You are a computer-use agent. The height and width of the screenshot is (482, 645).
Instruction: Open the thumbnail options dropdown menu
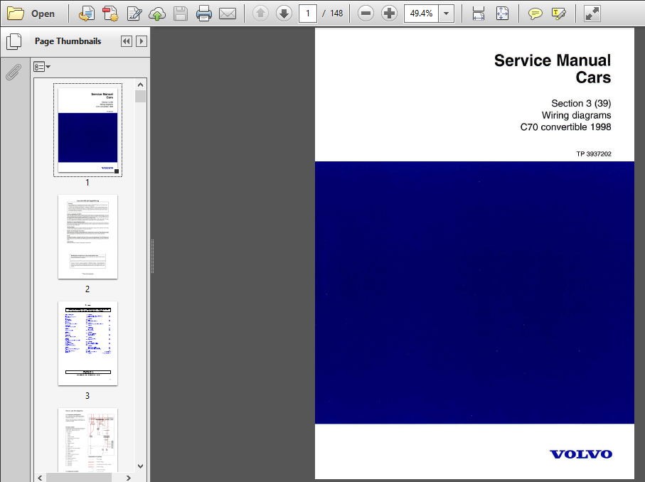pyautogui.click(x=41, y=67)
